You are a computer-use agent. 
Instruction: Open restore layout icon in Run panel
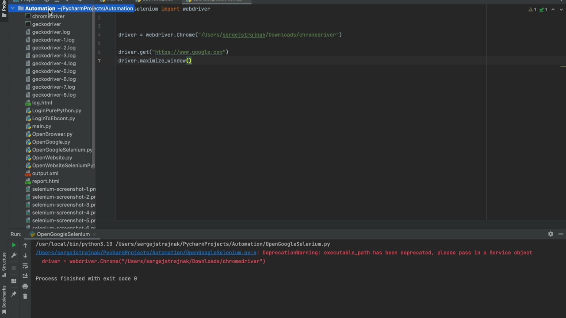(14, 281)
